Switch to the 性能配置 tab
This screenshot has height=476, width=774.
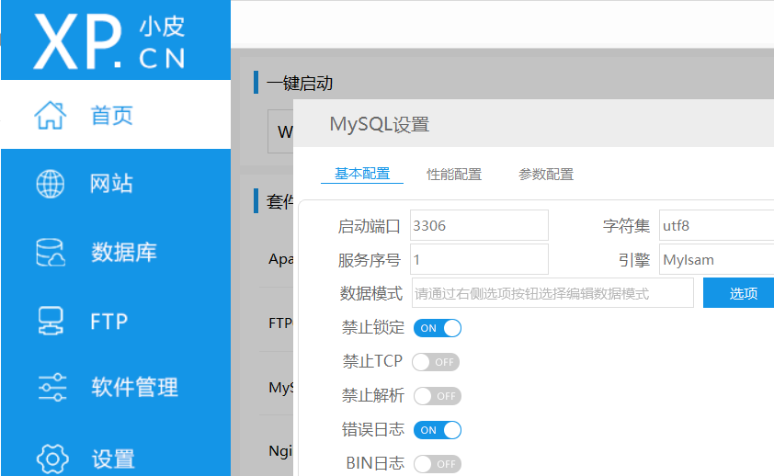453,174
